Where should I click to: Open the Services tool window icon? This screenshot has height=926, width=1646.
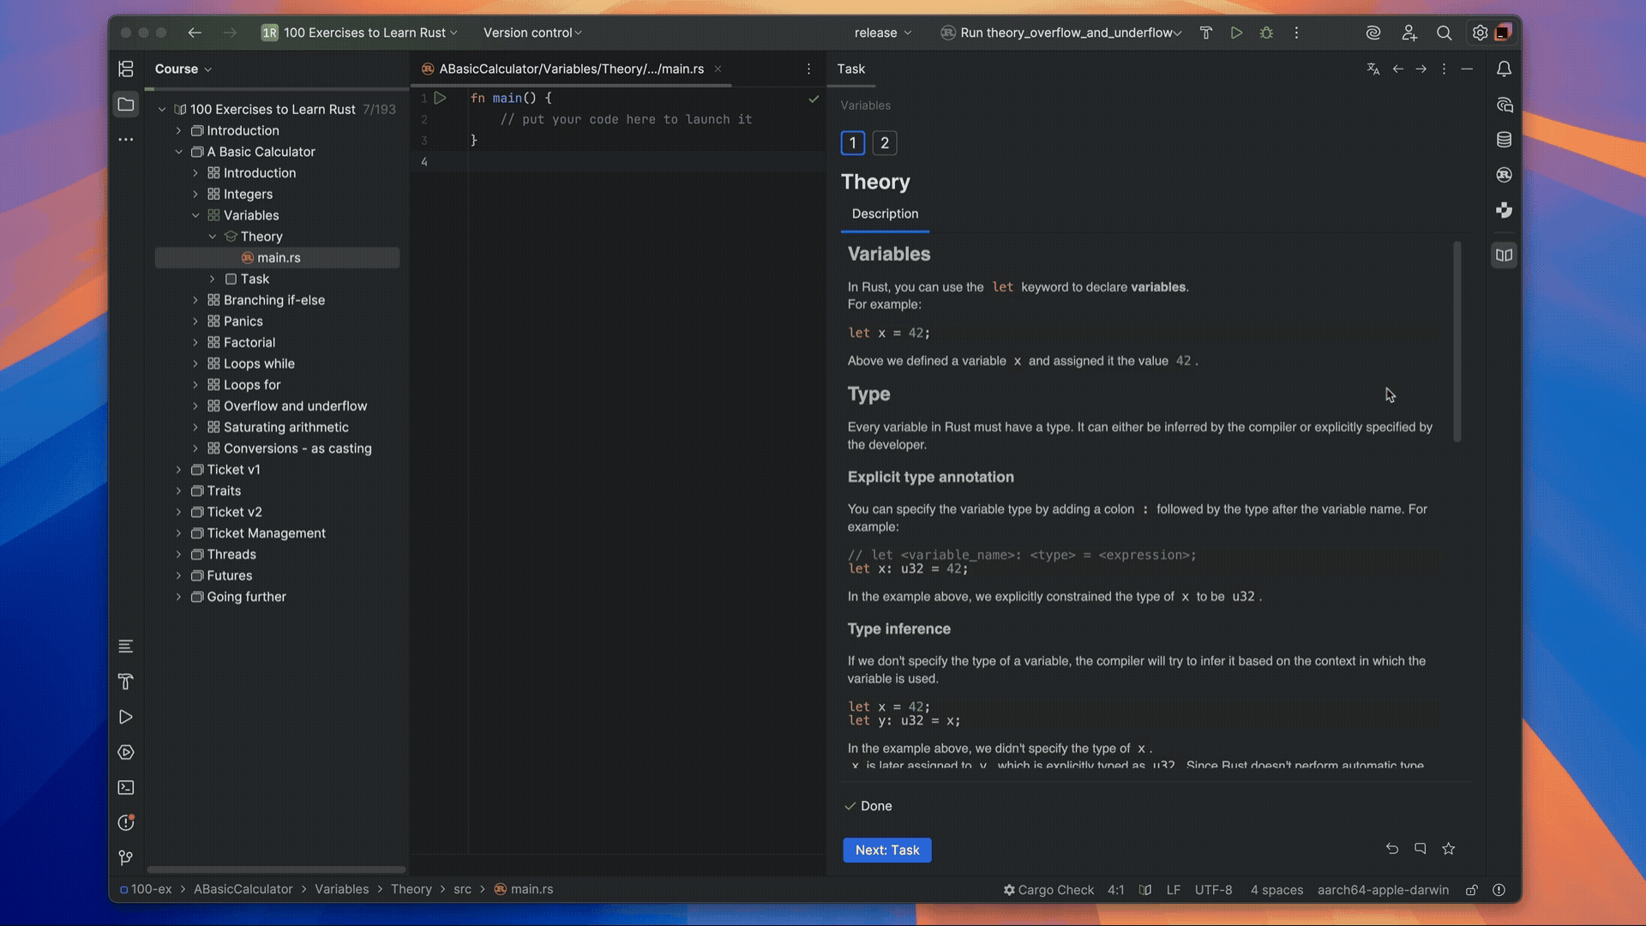[126, 752]
